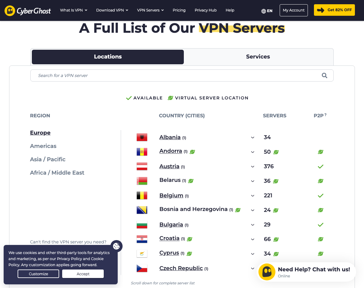Click the cookie settings icon
Image resolution: width=364 pixels, height=288 pixels.
[x=116, y=246]
